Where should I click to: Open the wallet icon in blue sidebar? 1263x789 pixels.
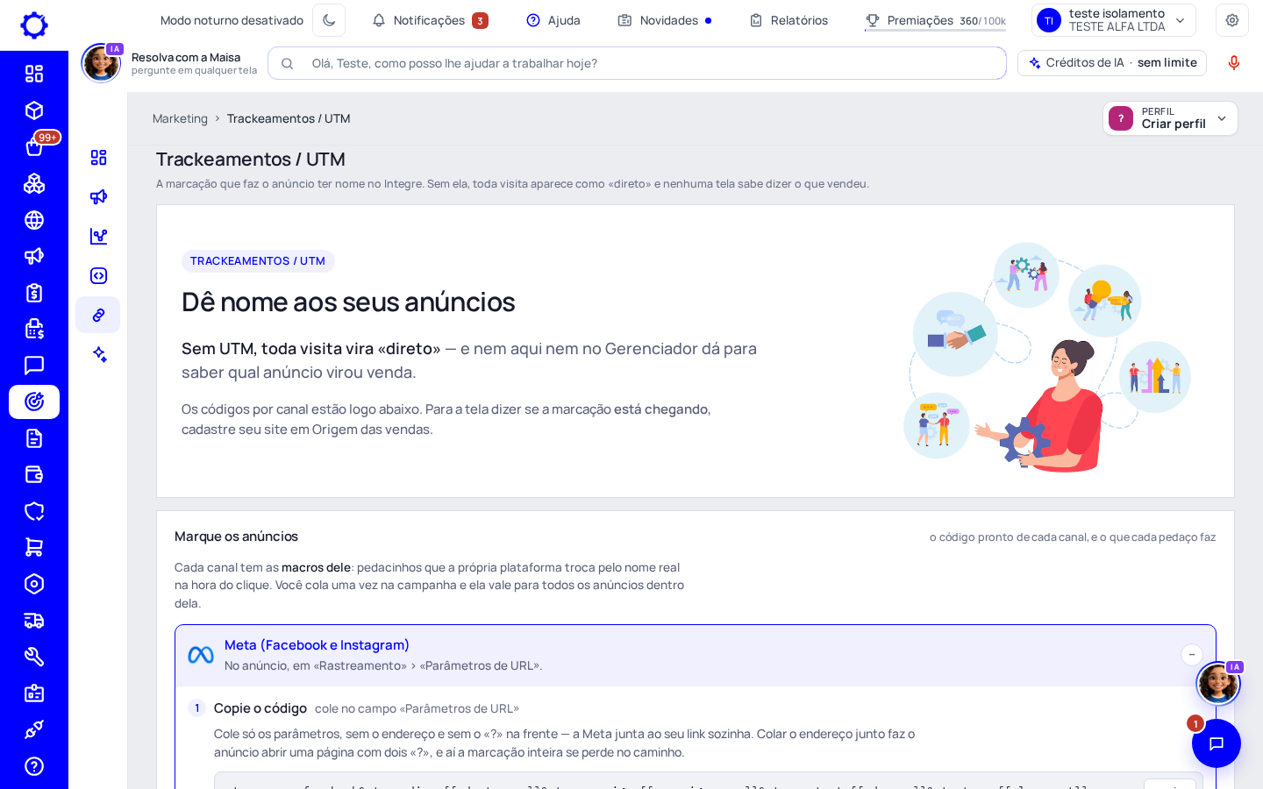coord(34,474)
